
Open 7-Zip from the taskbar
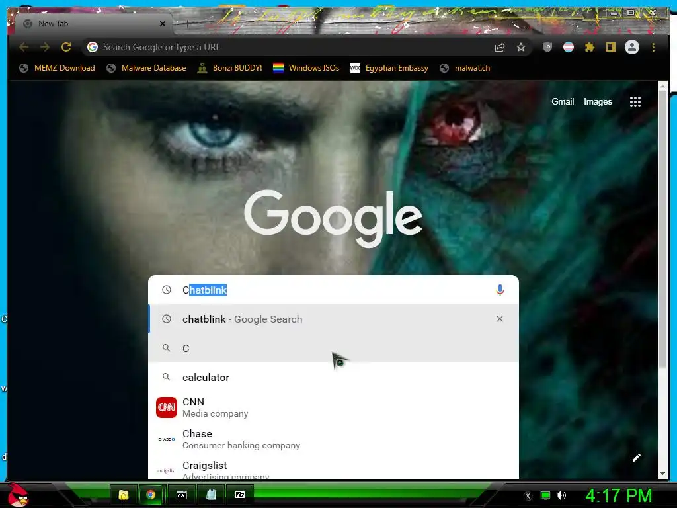pos(240,495)
